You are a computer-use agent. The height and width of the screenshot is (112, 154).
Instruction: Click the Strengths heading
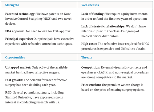12,5
